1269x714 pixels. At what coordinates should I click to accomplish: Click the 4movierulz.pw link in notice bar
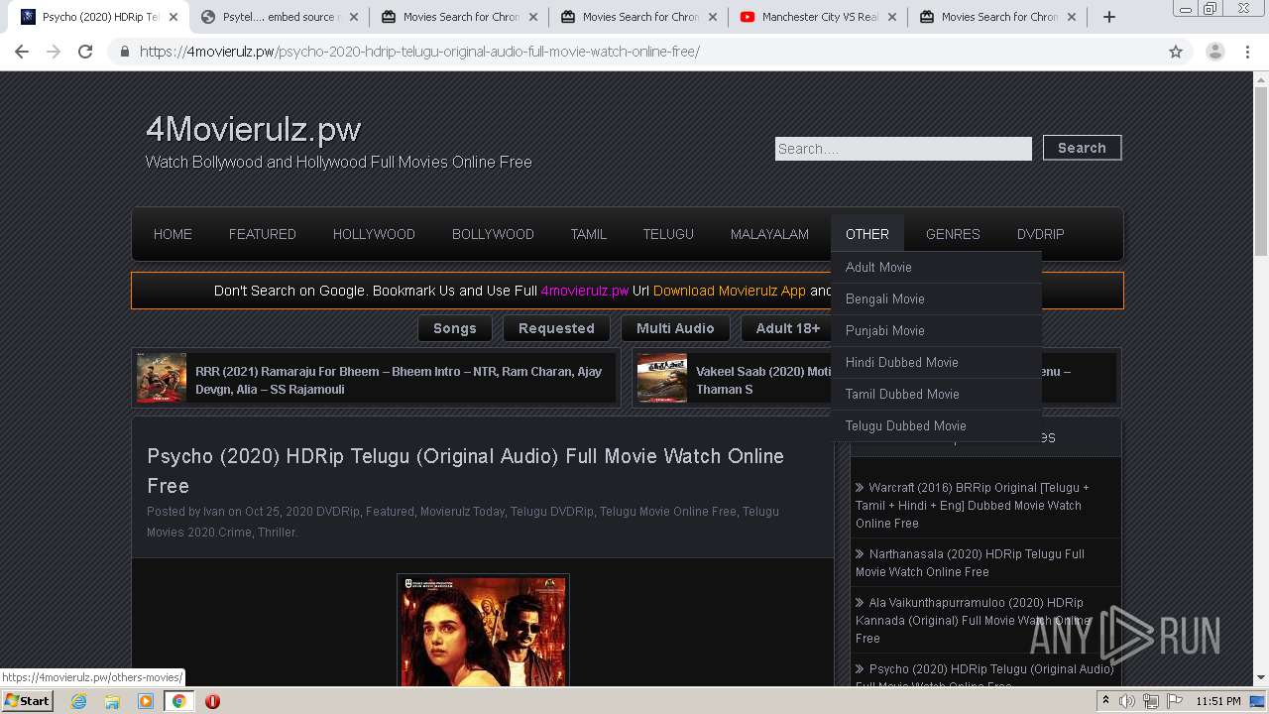pyautogui.click(x=585, y=291)
